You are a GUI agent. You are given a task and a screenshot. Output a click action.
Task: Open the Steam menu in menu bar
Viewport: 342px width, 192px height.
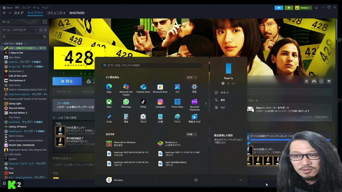point(7,8)
